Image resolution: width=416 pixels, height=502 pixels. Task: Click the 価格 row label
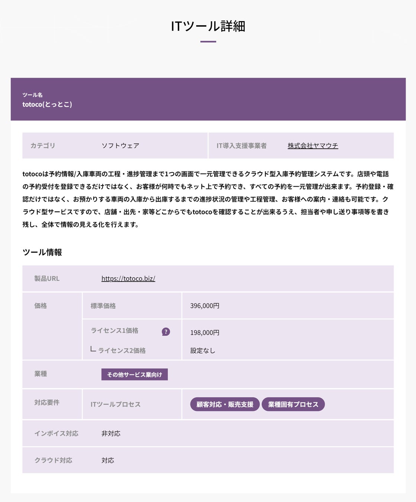click(x=41, y=306)
